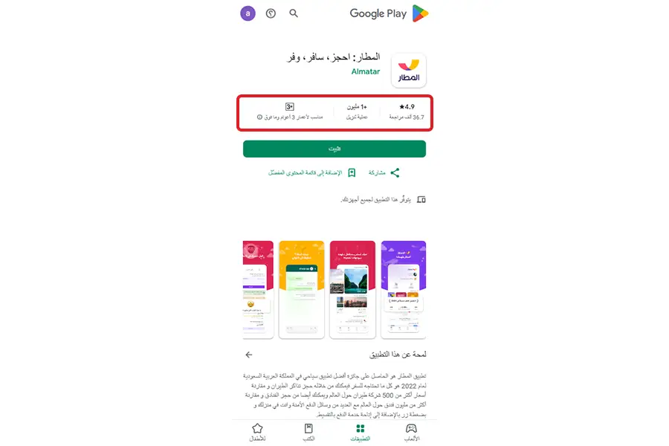Screen dimensions: 669x446
Task: Click the content rating info icon
Action: pos(259,117)
